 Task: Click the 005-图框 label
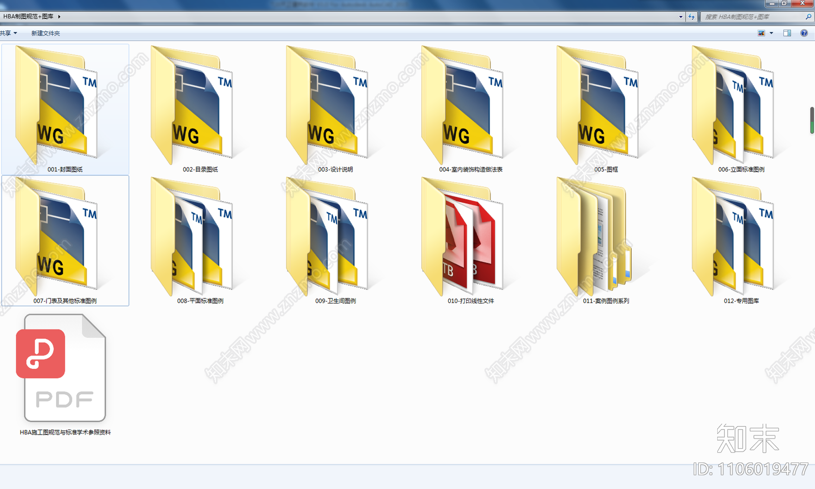pyautogui.click(x=606, y=170)
